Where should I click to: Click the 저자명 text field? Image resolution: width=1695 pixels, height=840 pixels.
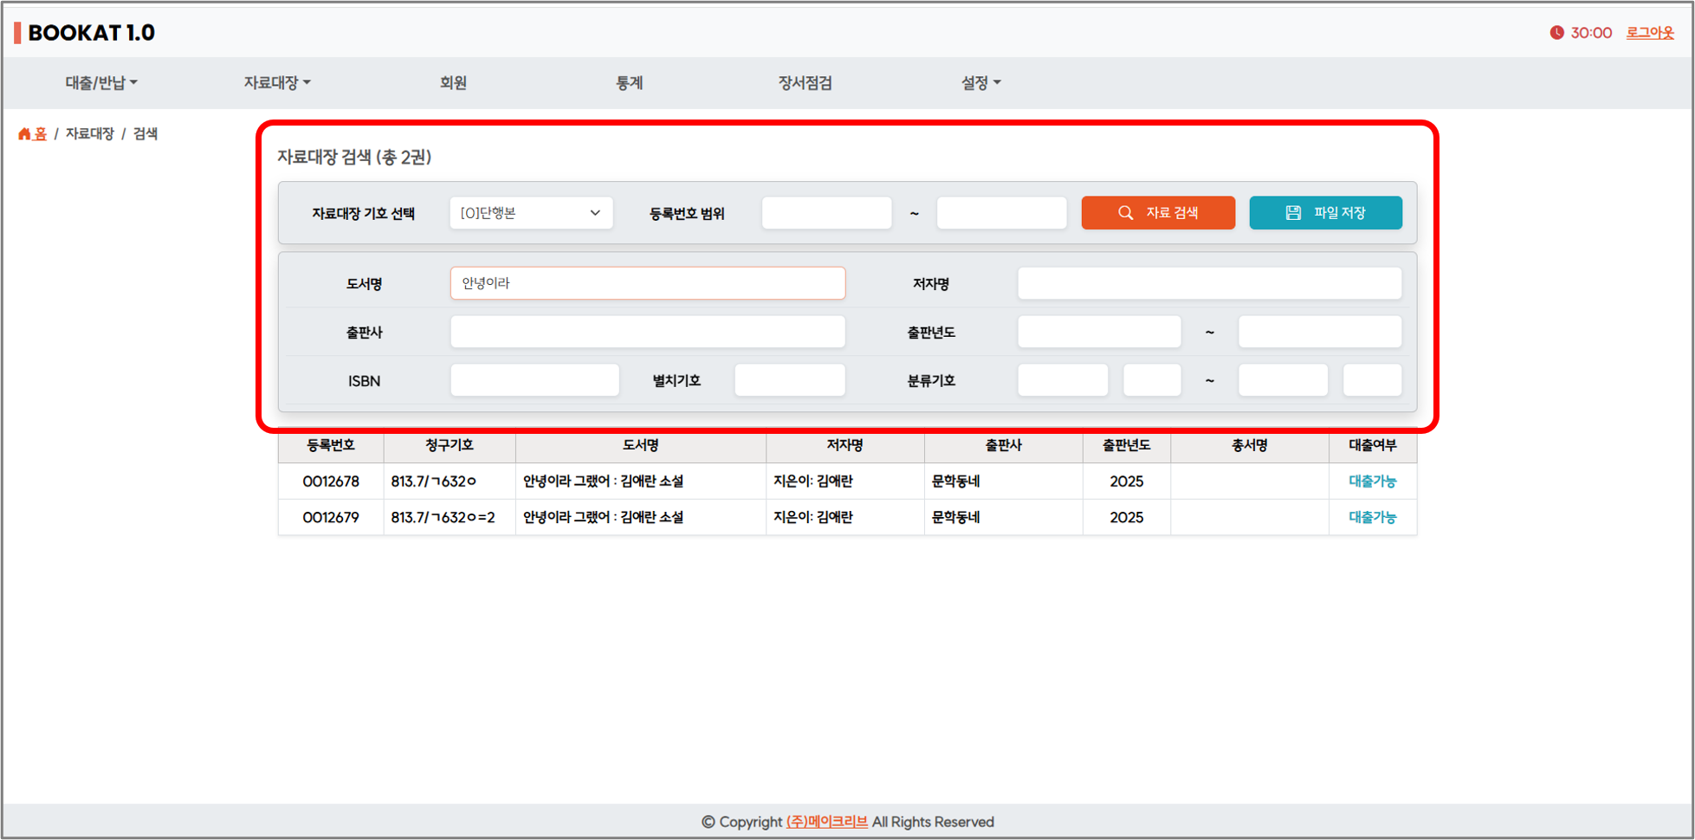pos(1209,283)
